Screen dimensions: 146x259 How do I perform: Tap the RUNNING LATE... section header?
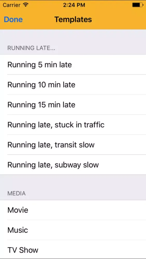pyautogui.click(x=31, y=48)
